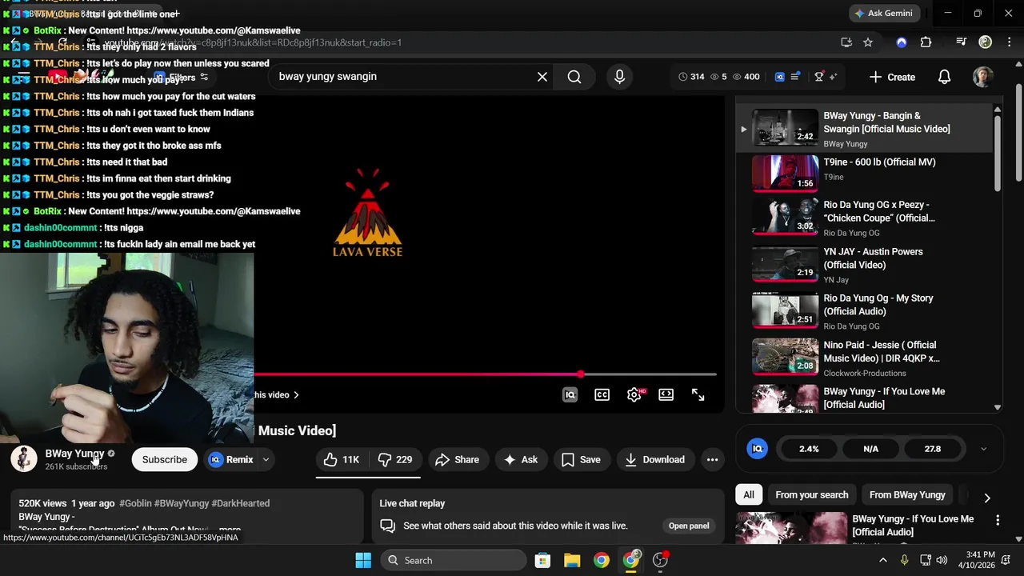
Task: Switch to theater mode
Action: (x=666, y=394)
